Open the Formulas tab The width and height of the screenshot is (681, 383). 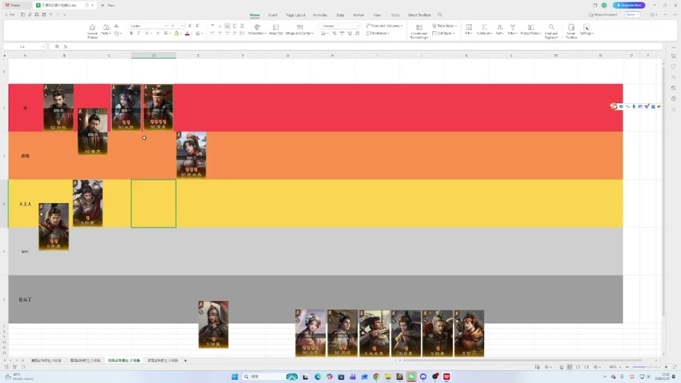(x=320, y=15)
